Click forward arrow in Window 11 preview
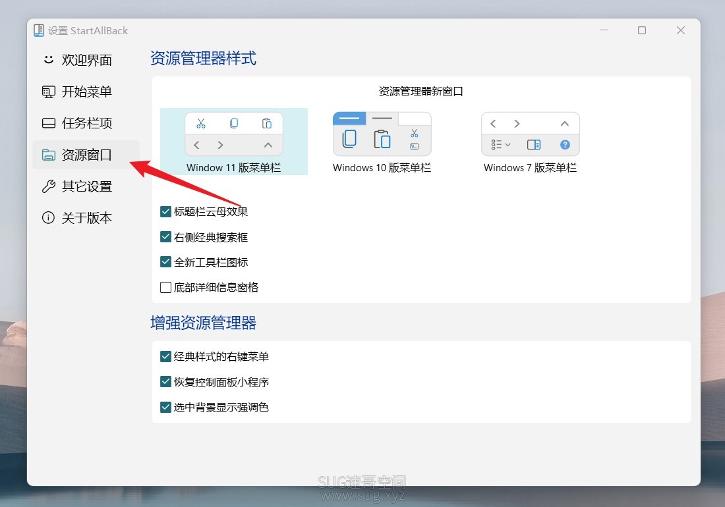Viewport: 725px width, 507px height. 221,145
